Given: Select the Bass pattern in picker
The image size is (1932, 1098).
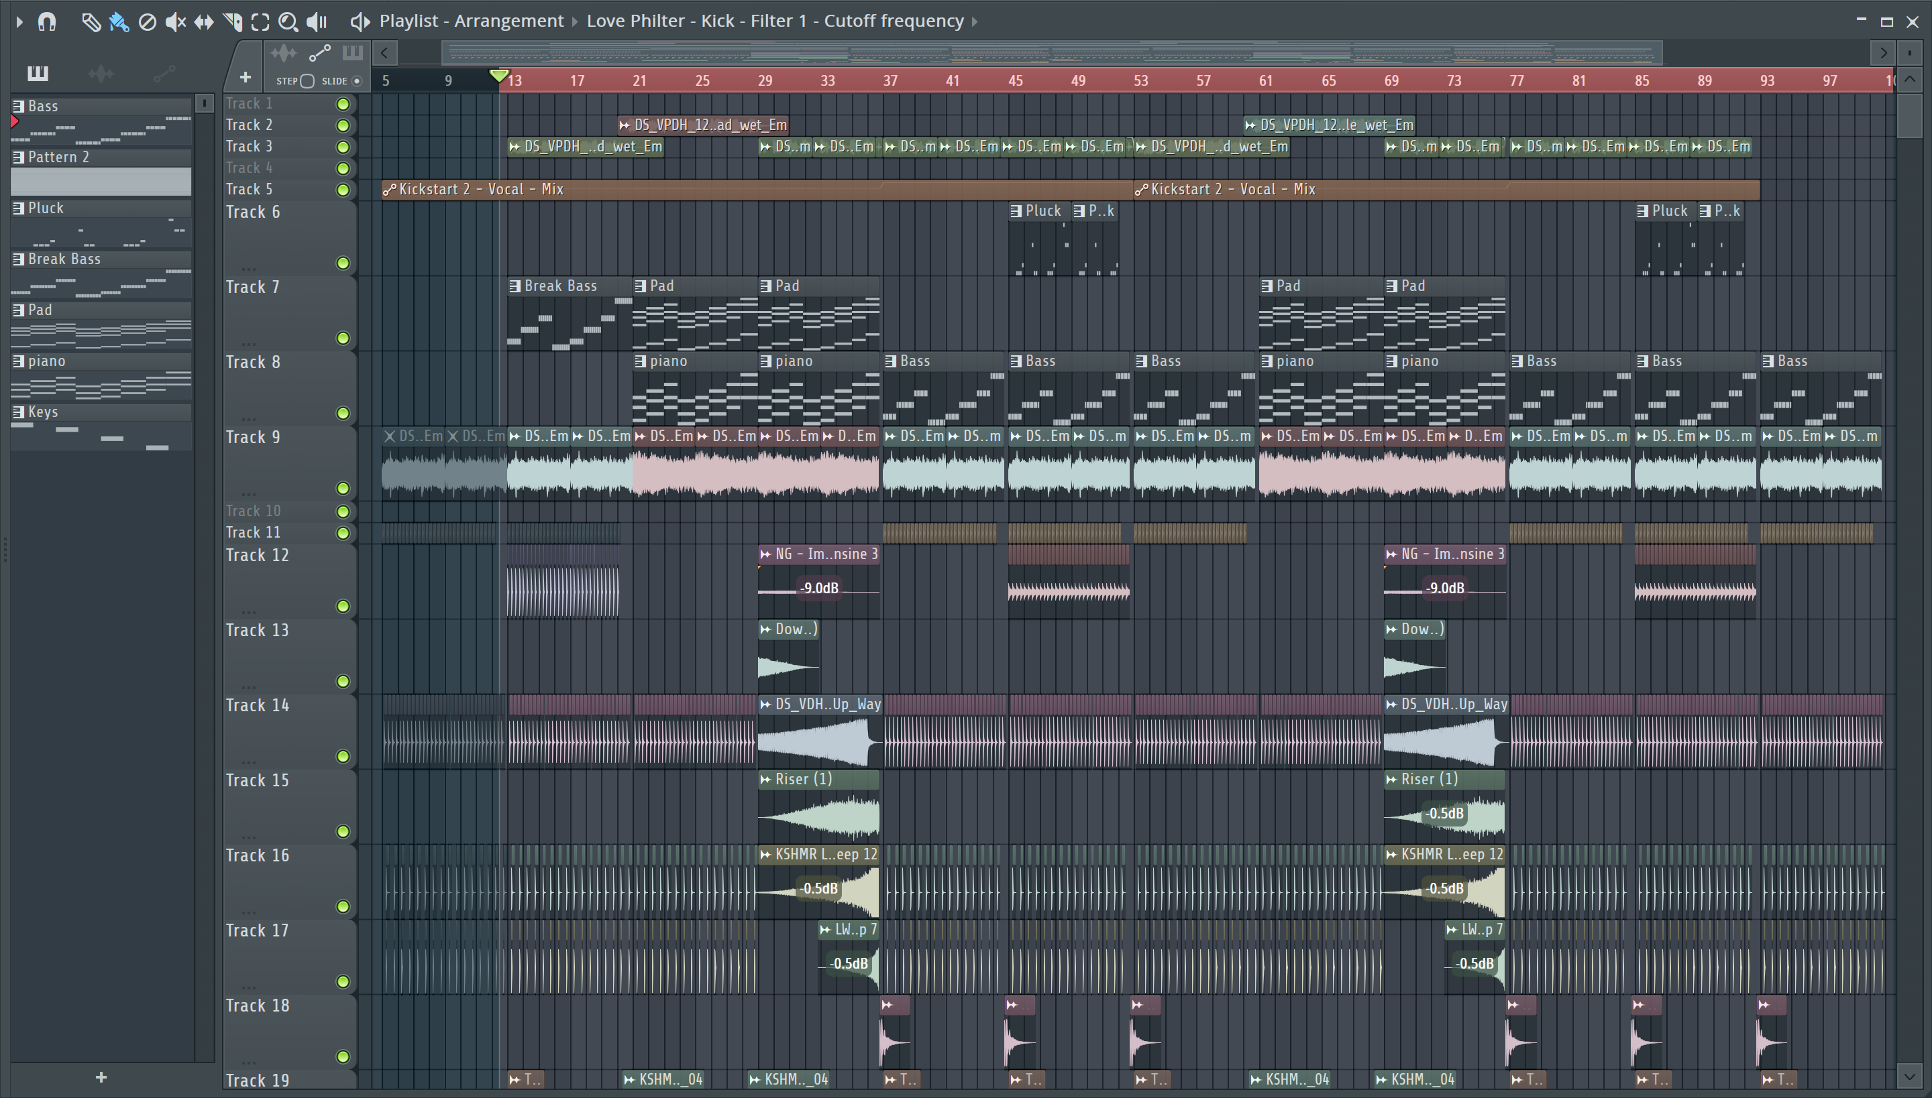Looking at the screenshot, I should click(101, 121).
